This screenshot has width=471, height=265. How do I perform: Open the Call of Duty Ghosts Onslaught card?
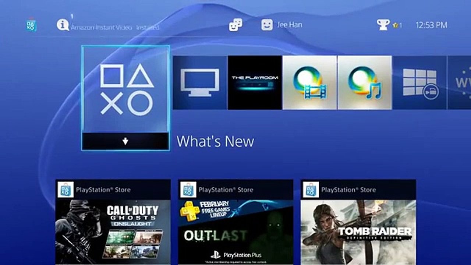(x=113, y=222)
